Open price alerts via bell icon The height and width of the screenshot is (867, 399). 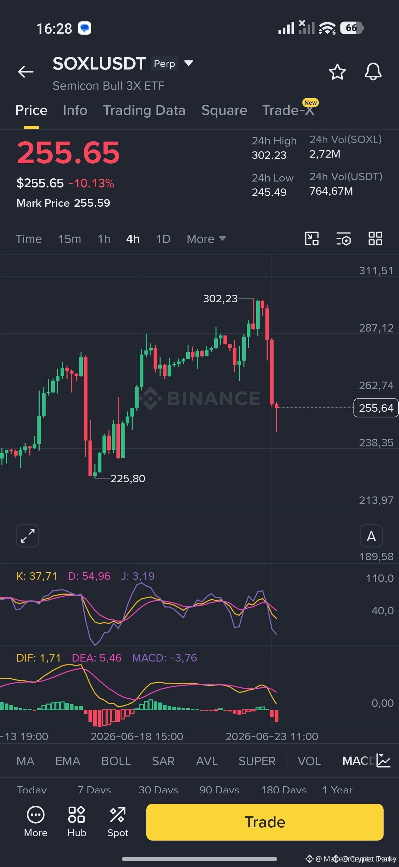point(373,71)
